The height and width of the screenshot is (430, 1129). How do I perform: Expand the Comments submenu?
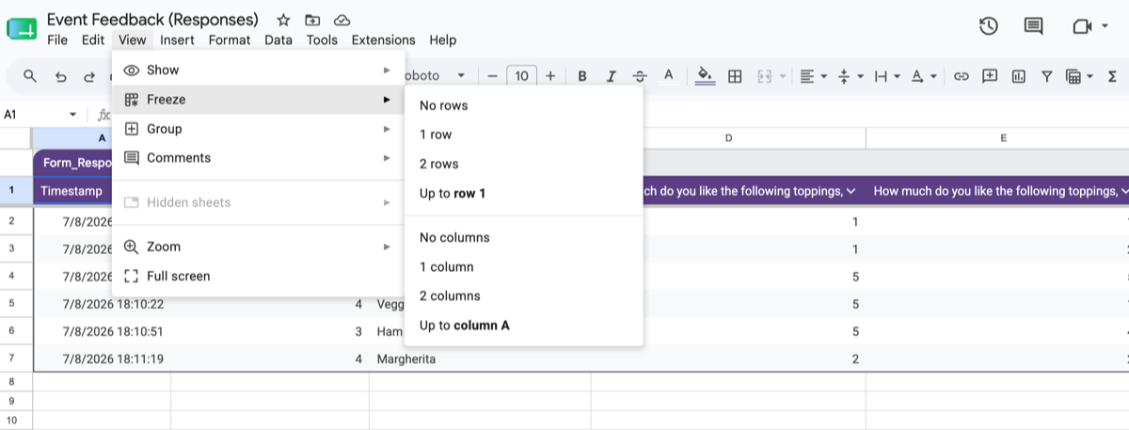pyautogui.click(x=258, y=158)
